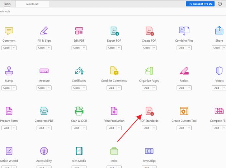226x168 pixels.
Task: Click the JavaScript braces icon
Action: (x=149, y=151)
